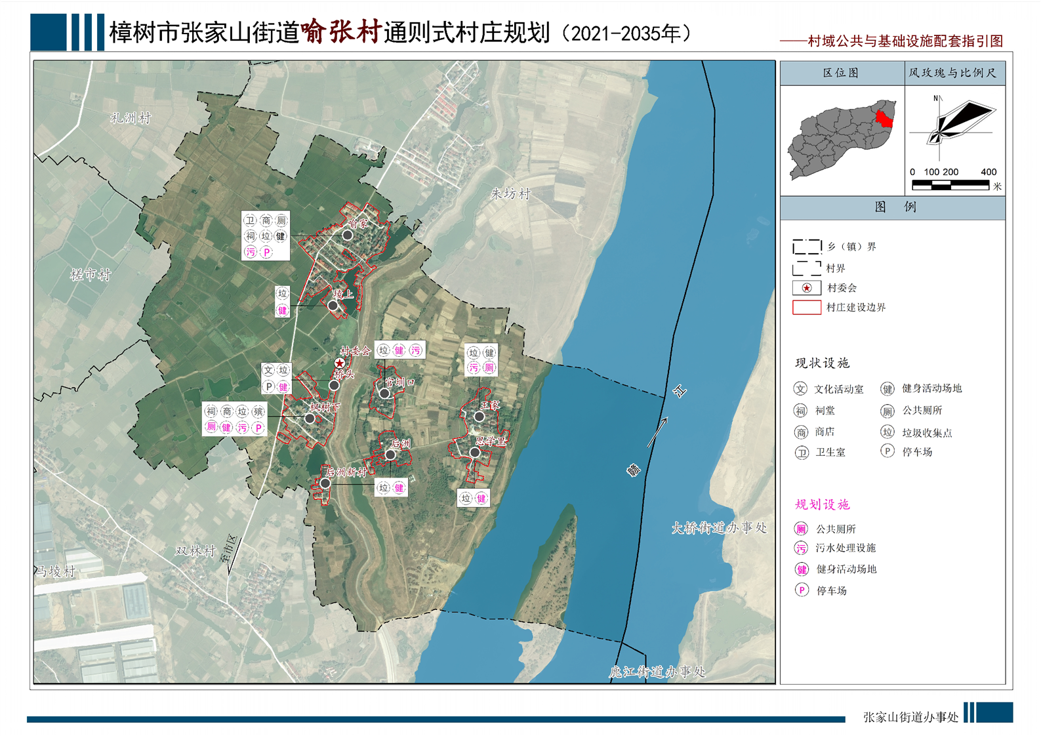Select the 文 icon in 桥头 facility box

click(x=268, y=371)
